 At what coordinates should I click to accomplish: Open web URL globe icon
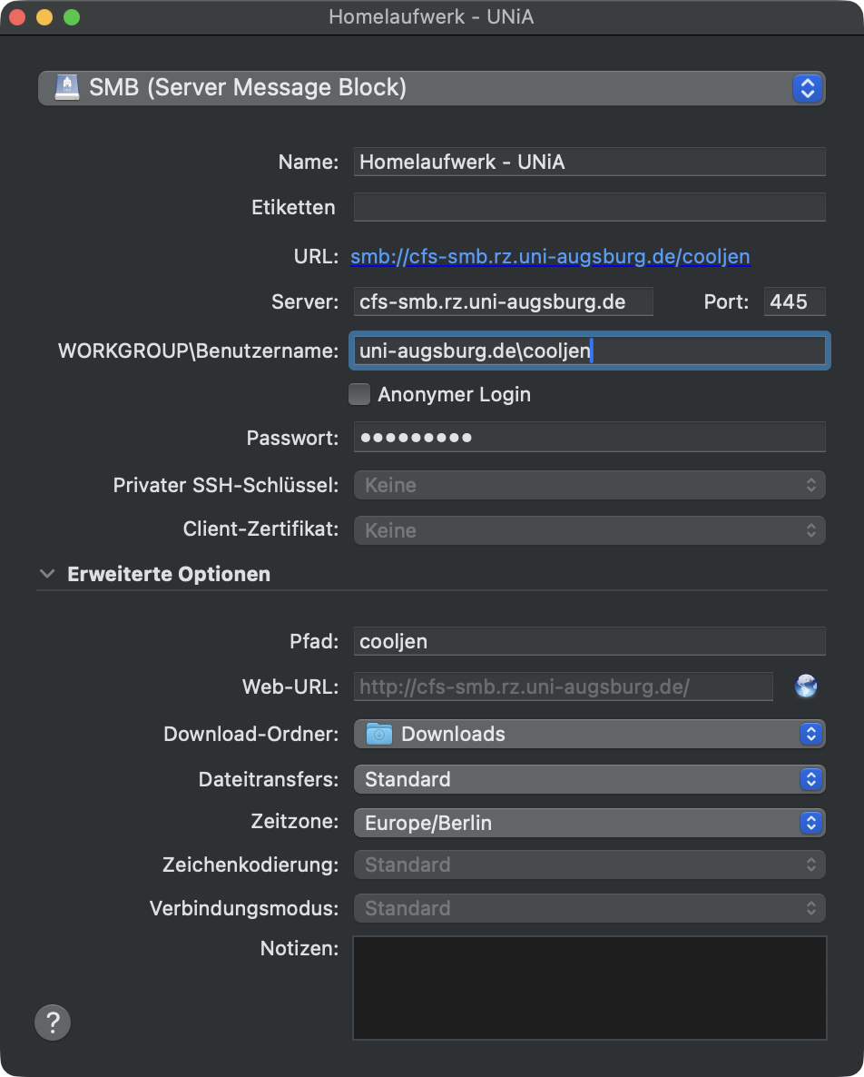click(805, 687)
